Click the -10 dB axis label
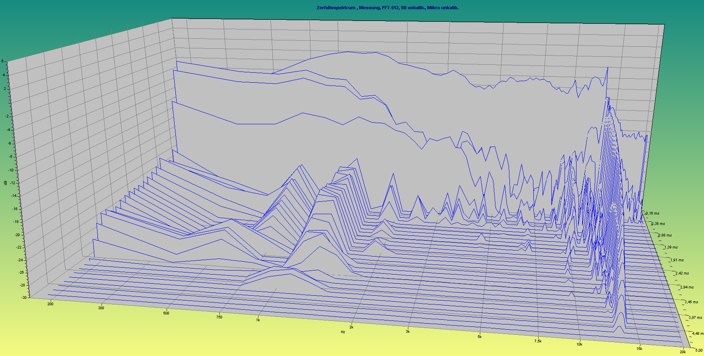This screenshot has height=356, width=704. pyautogui.click(x=11, y=170)
